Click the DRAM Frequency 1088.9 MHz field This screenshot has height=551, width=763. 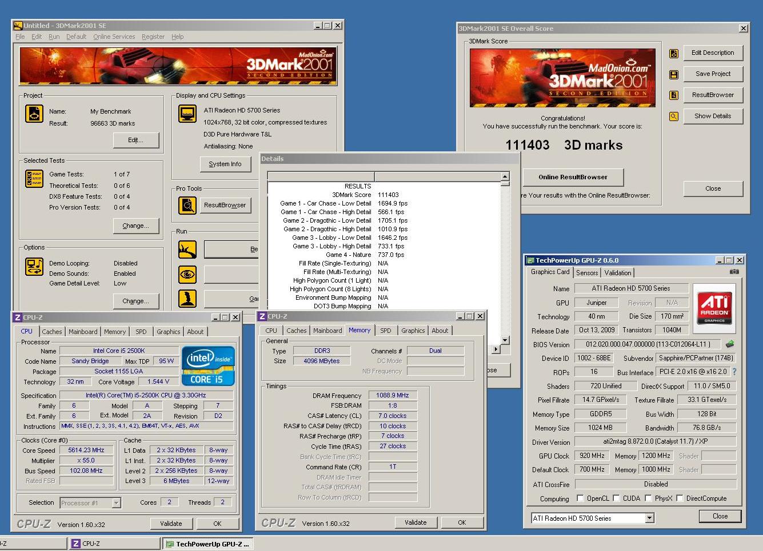[x=393, y=395]
